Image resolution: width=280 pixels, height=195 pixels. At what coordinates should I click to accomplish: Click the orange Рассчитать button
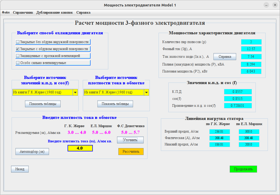tap(131, 151)
